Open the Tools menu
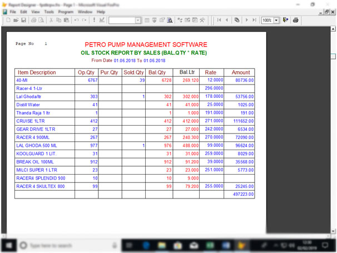This screenshot has width=337, height=253. click(x=49, y=12)
